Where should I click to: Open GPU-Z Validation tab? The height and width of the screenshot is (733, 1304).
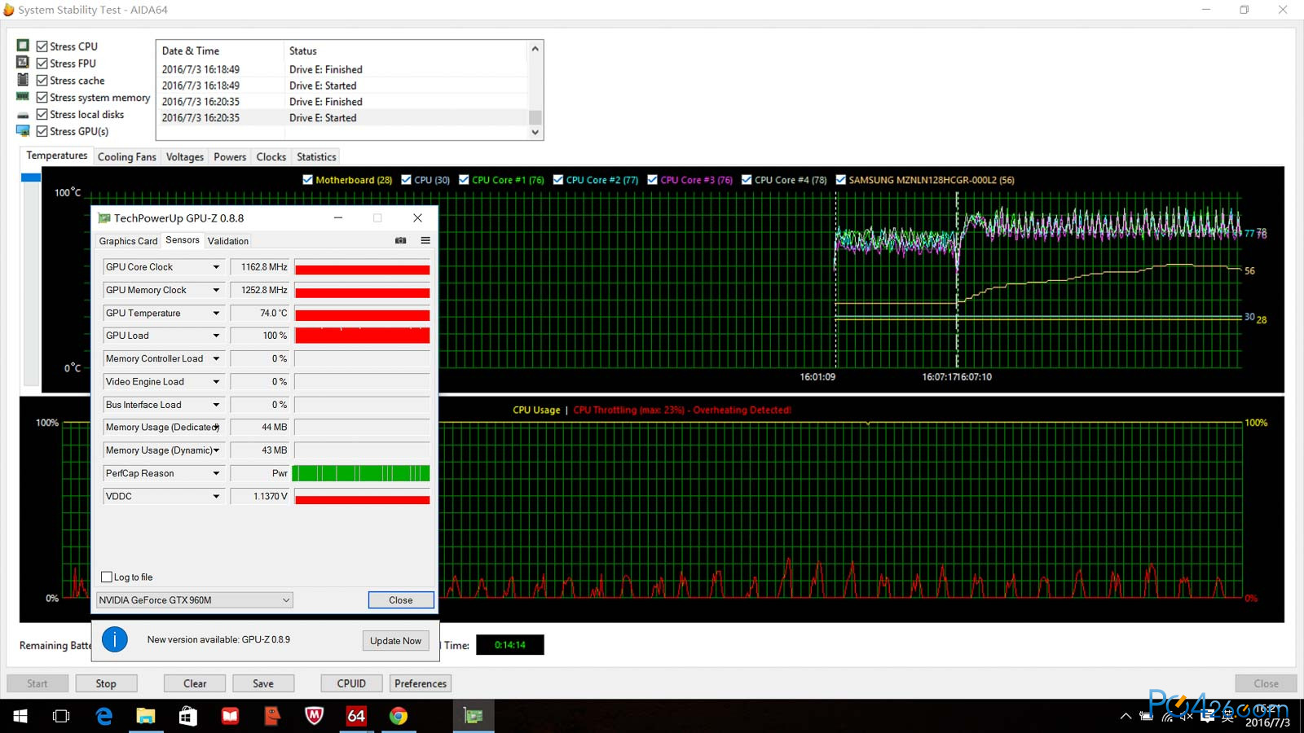[x=228, y=241]
